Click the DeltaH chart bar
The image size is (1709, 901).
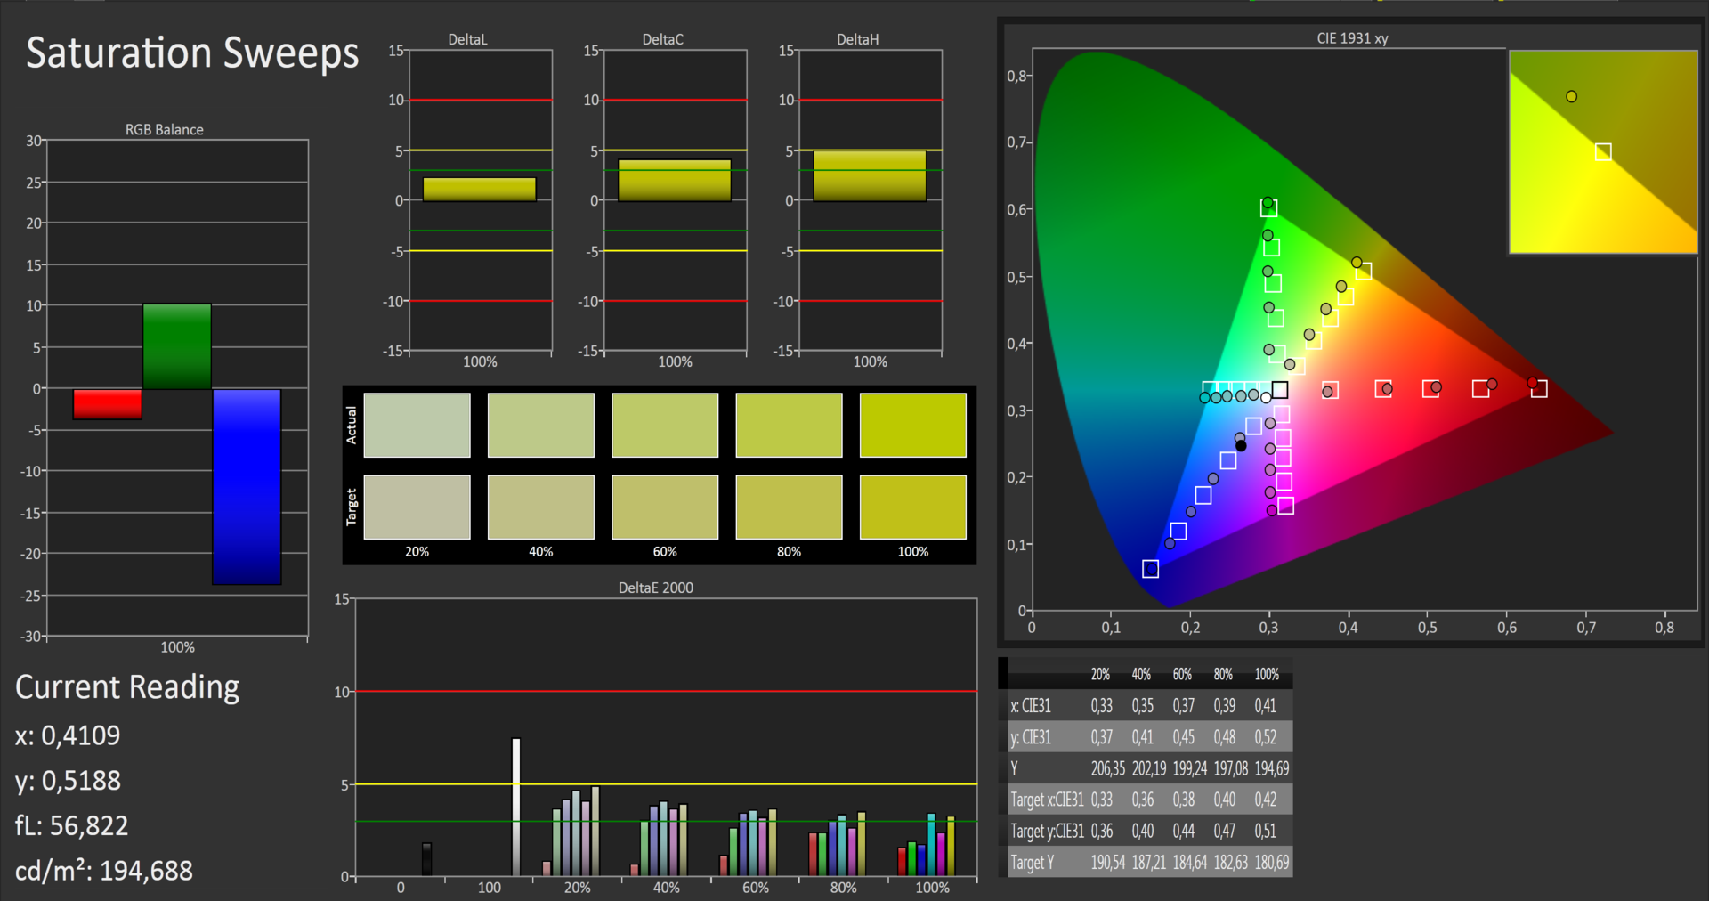coord(870,176)
